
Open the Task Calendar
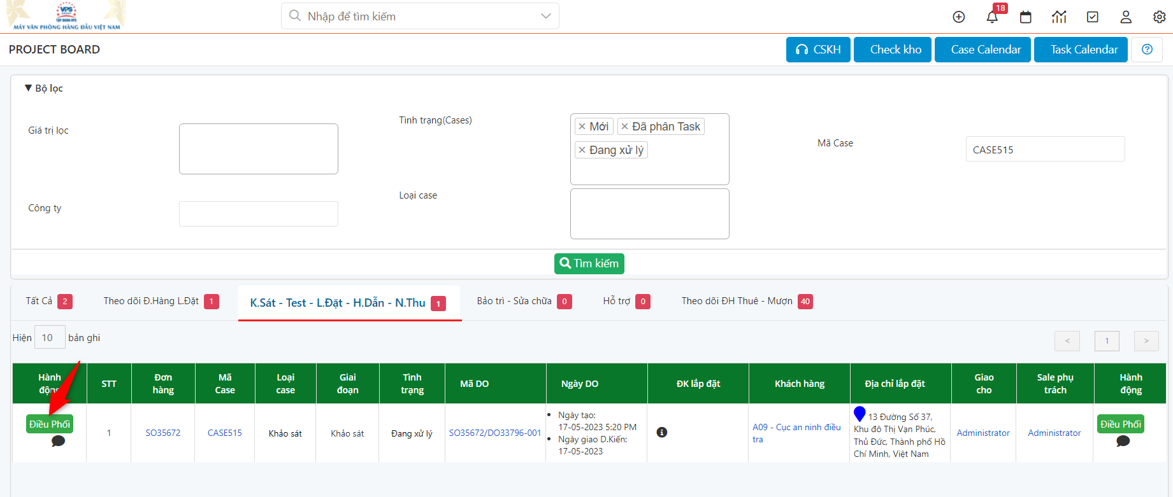[1081, 50]
